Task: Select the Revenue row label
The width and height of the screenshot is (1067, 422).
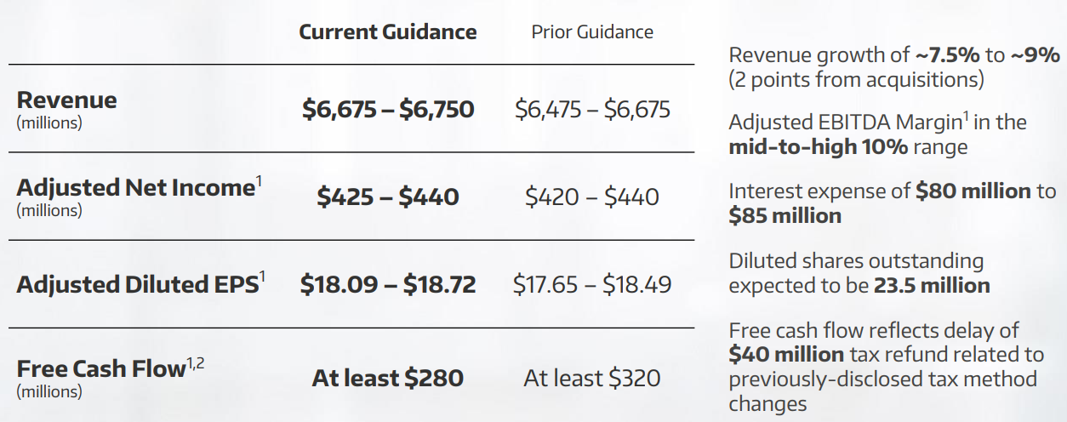Action: click(67, 100)
